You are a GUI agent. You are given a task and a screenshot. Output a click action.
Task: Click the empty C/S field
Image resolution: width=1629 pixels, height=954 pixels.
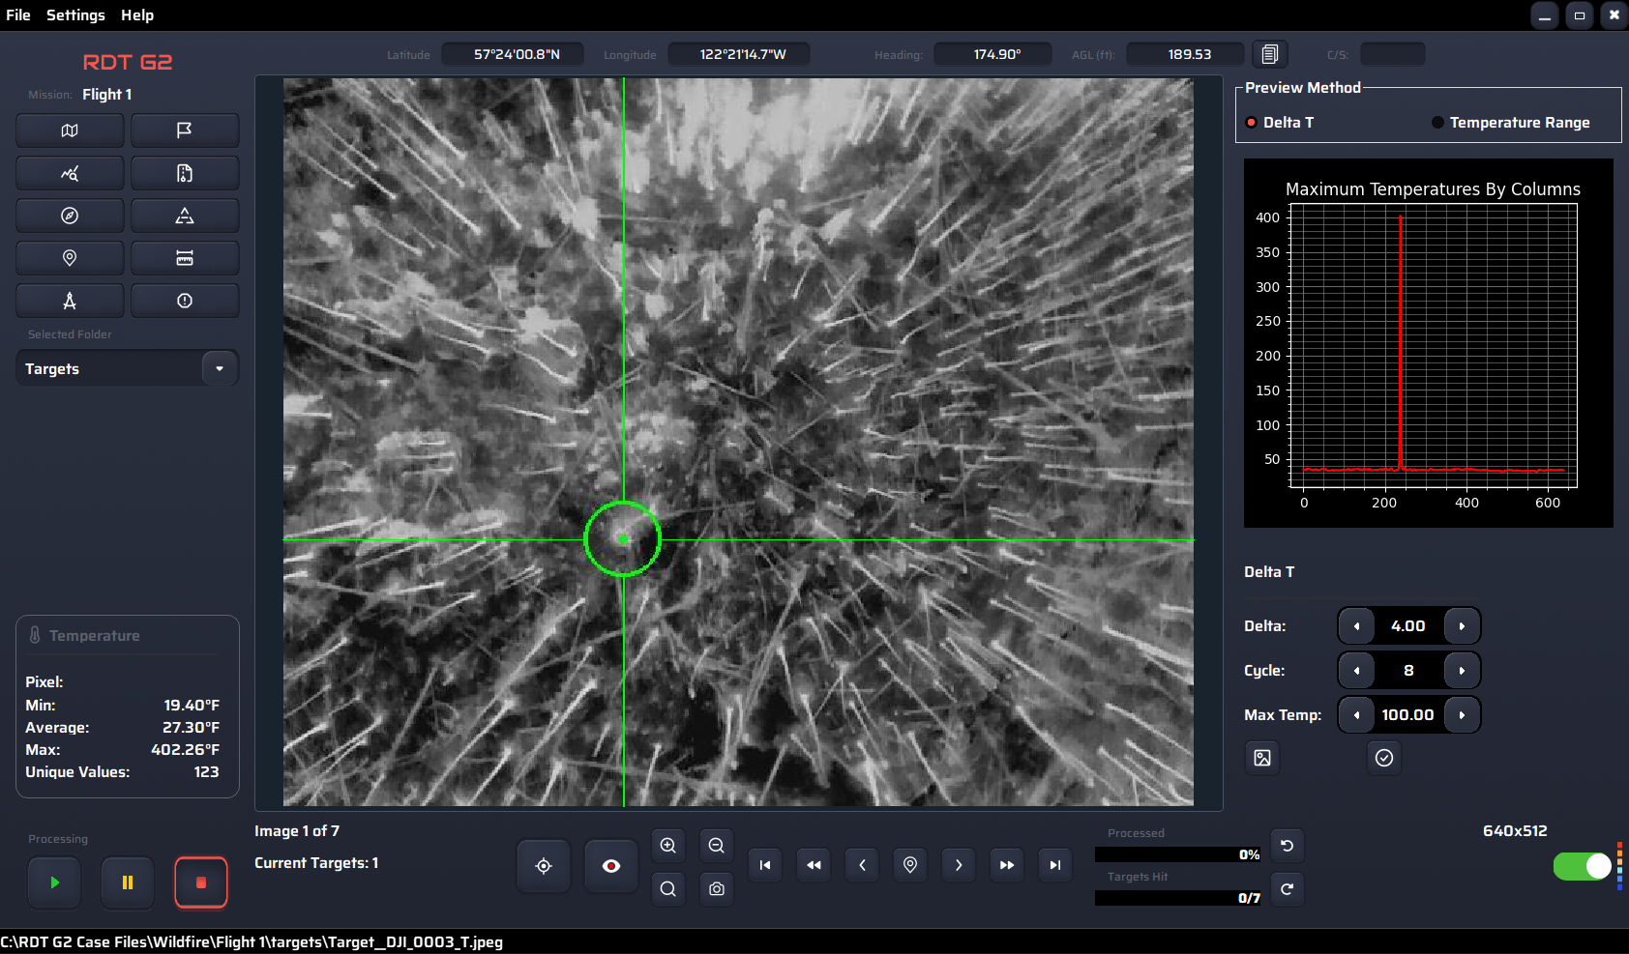point(1393,54)
